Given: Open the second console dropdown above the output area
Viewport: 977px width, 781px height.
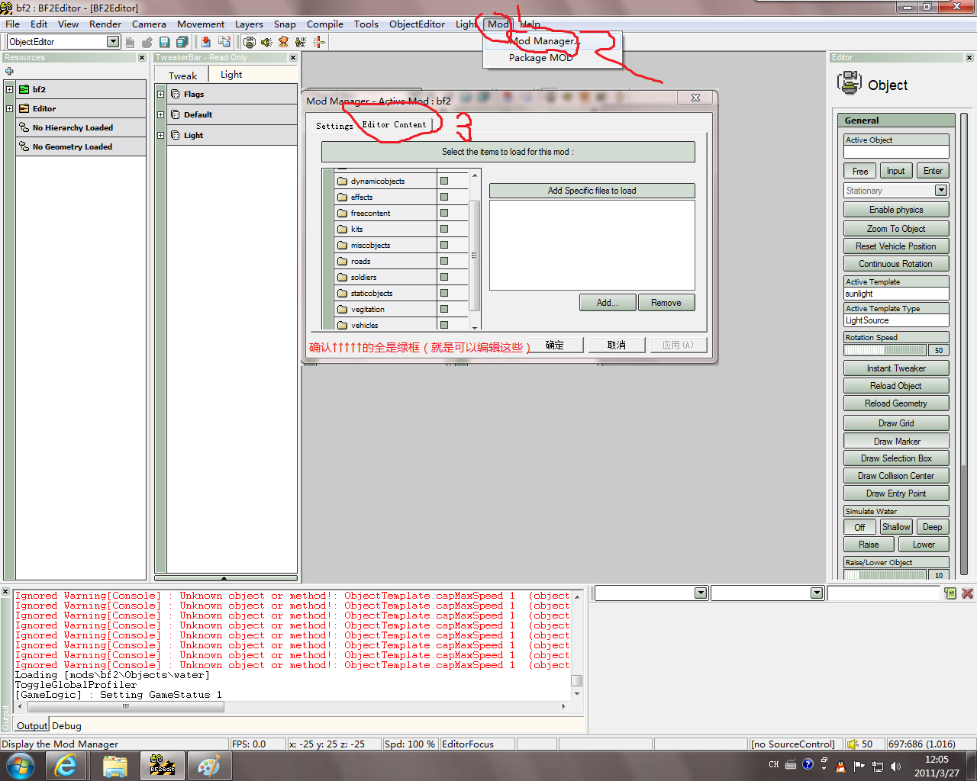Looking at the screenshot, I should [x=817, y=593].
